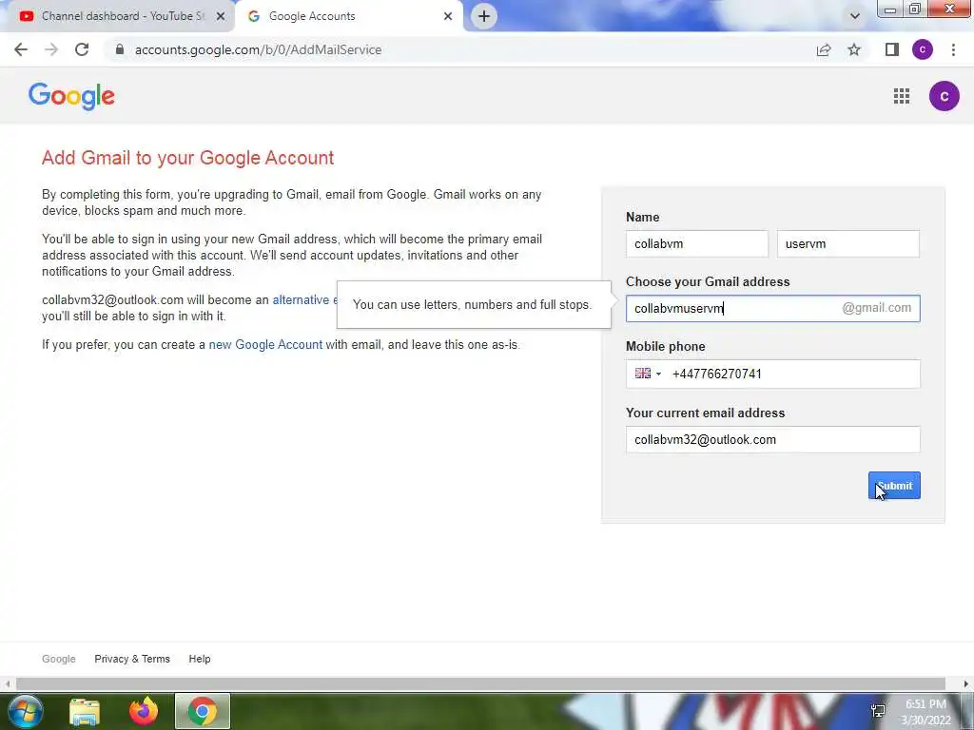Open the browser side panel icon

[892, 49]
